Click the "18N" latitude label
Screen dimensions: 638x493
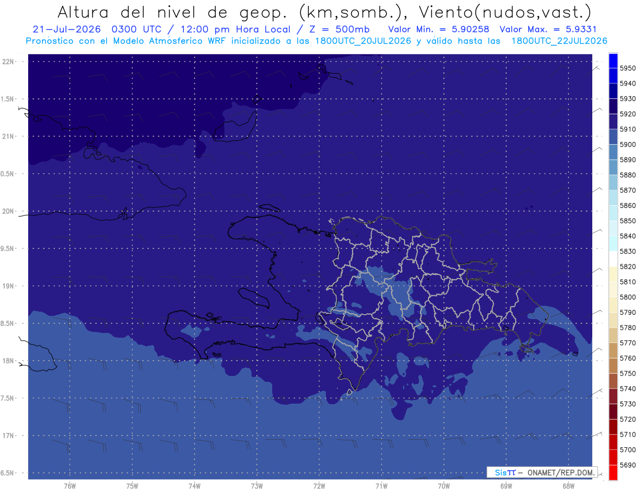[x=9, y=361]
